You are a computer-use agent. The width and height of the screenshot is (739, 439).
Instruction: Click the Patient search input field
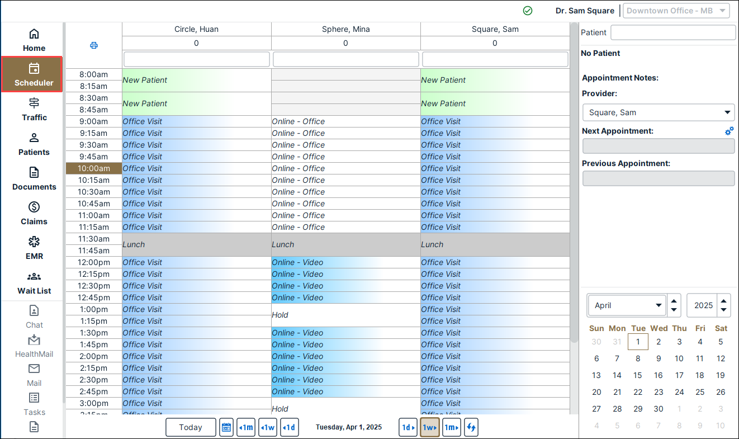672,32
